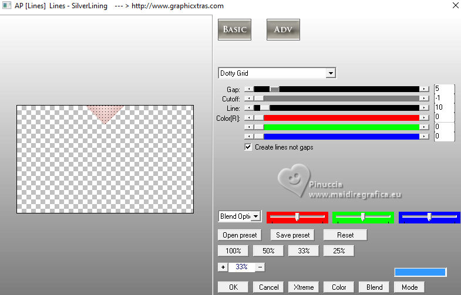Click right arrow of Gap slider
The image size is (461, 295).
point(424,89)
